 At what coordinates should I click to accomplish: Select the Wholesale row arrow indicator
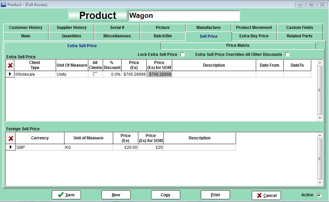(x=10, y=74)
